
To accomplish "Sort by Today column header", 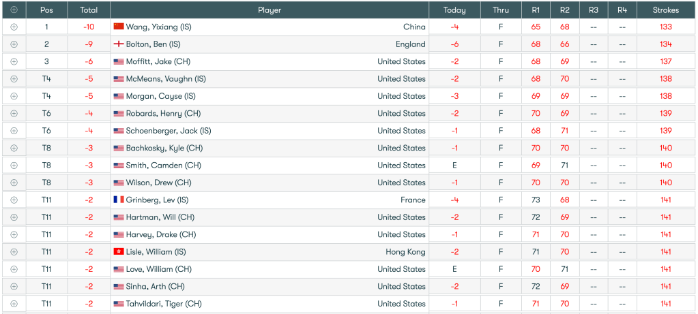I will (454, 10).
